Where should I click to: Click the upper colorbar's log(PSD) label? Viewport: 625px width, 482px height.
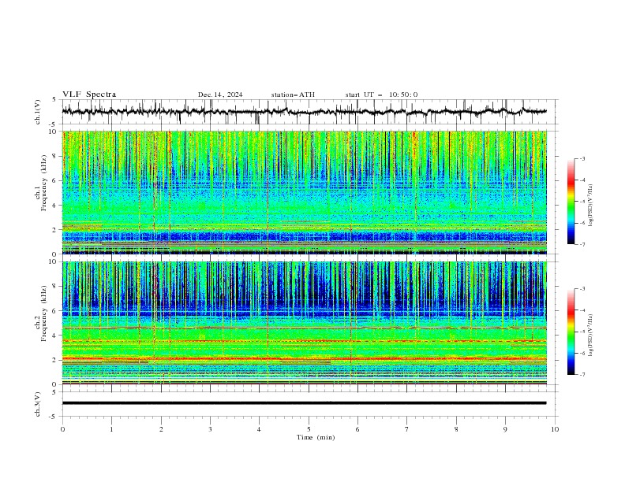point(591,206)
